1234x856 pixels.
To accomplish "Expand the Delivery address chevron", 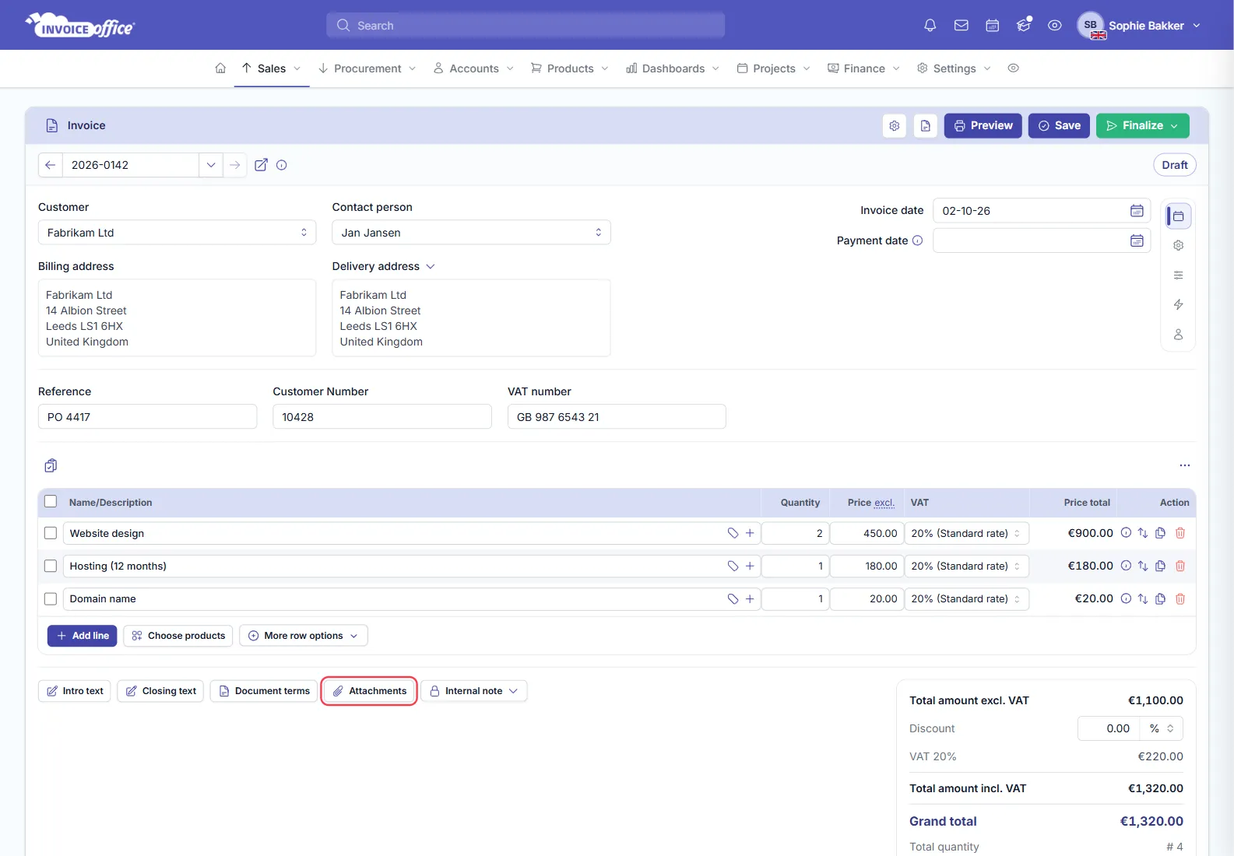I will tap(431, 266).
